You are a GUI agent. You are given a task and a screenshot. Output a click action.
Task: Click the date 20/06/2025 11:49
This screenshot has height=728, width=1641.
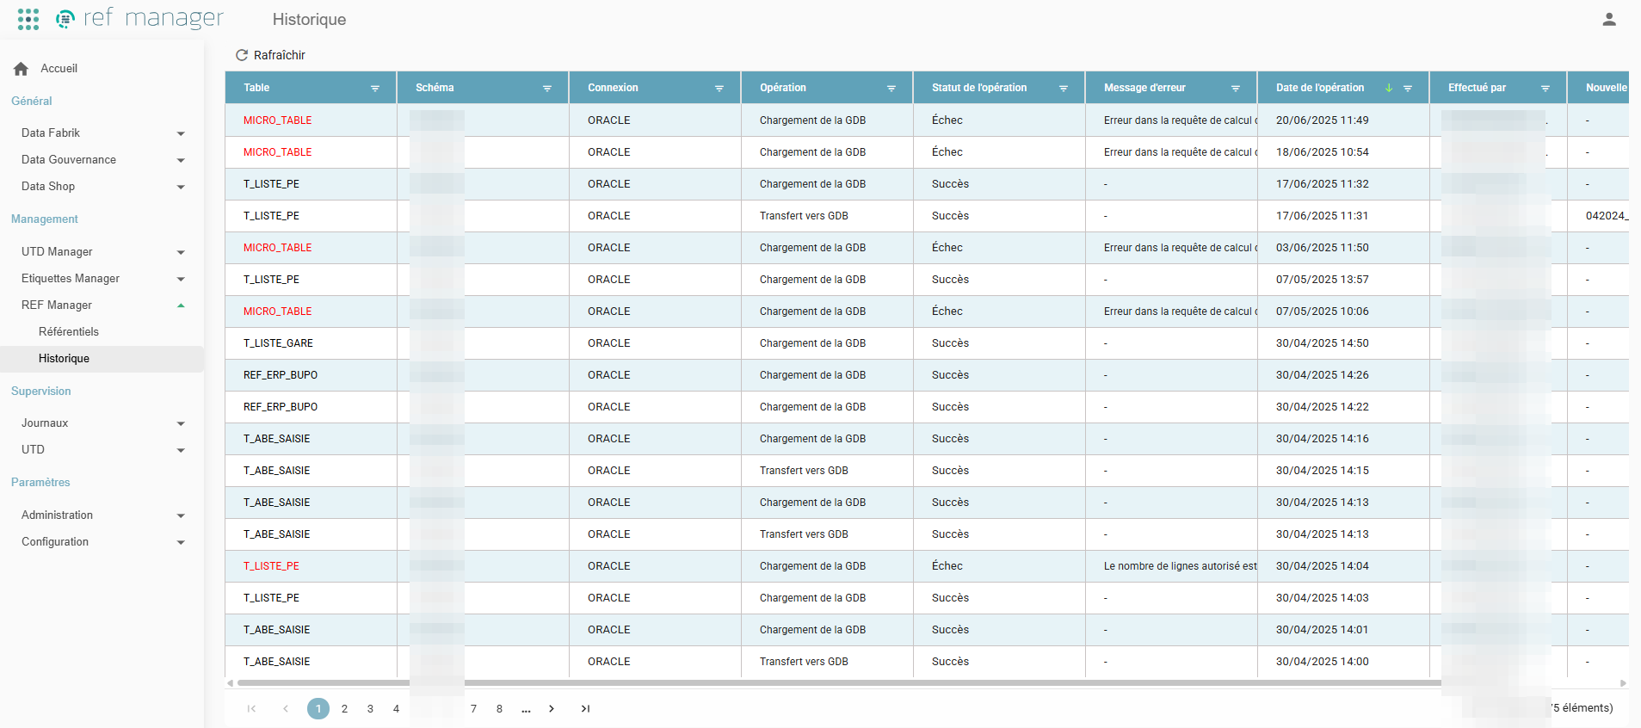(x=1323, y=120)
